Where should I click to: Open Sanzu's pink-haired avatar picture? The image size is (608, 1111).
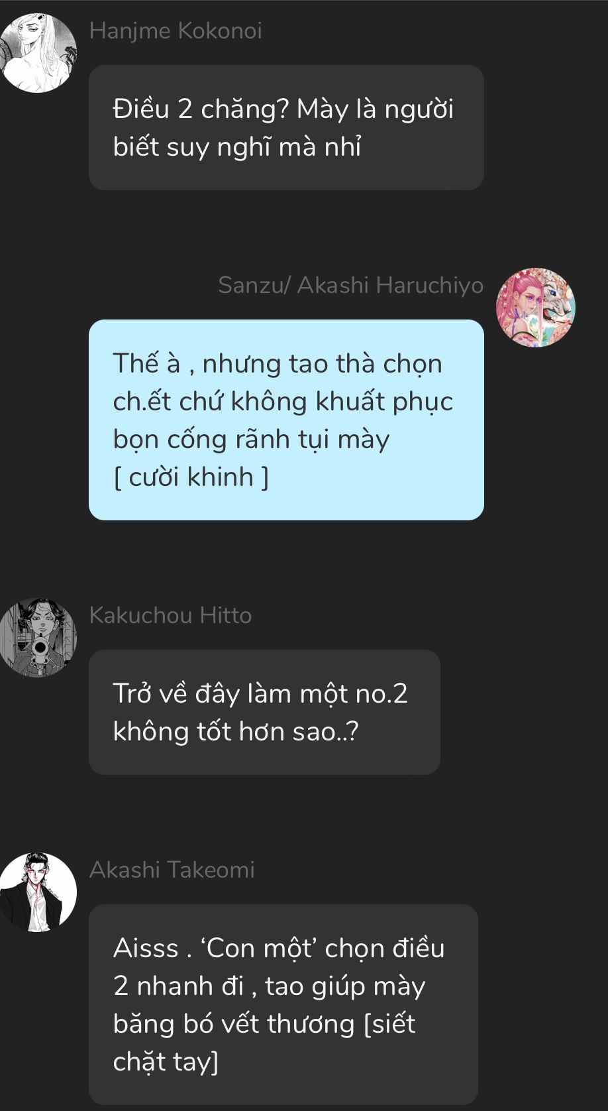[x=536, y=308]
